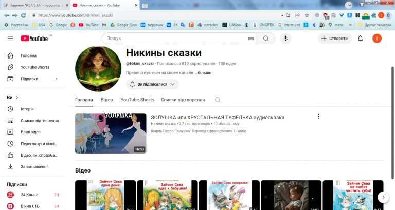Open the Gmail bookmark icon

click(104, 25)
